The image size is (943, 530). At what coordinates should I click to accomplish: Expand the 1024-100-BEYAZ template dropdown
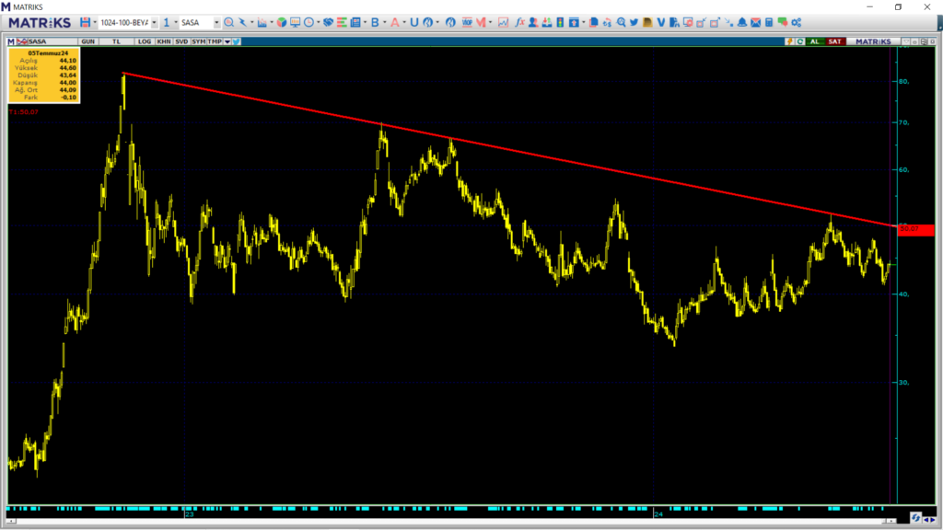pos(154,22)
